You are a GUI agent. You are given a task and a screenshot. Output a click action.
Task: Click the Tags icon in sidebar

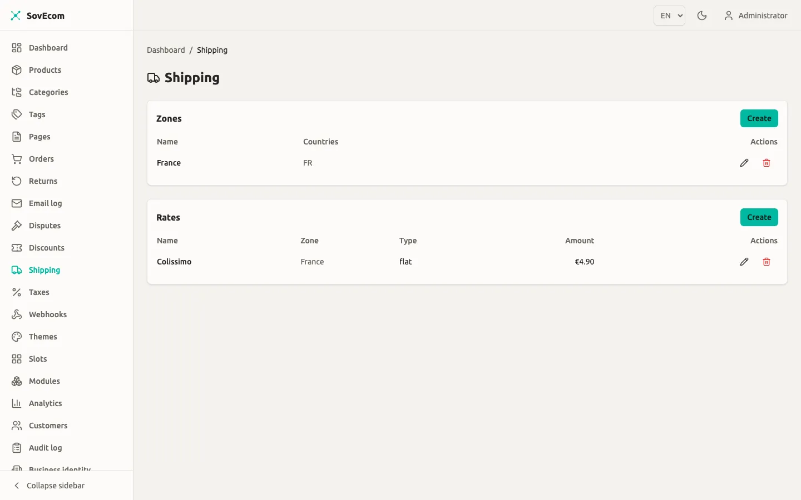[x=17, y=114]
